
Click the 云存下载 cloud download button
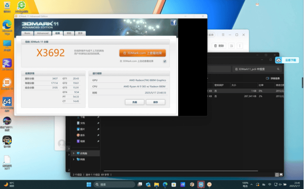287,60
